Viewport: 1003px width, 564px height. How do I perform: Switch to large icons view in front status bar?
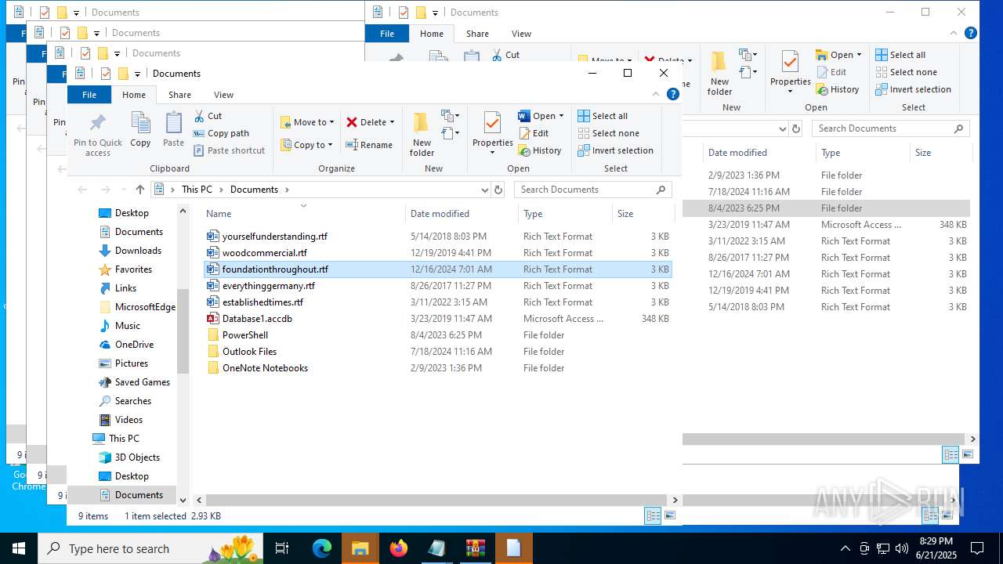tap(670, 515)
